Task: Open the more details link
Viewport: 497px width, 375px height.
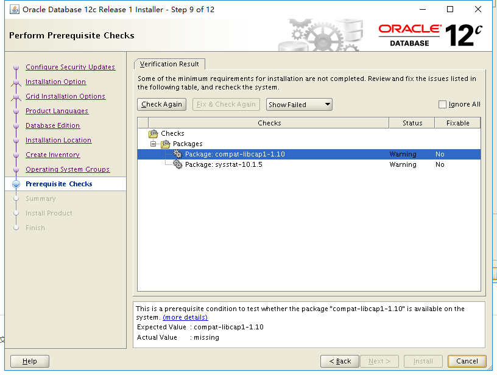Action: pos(185,317)
